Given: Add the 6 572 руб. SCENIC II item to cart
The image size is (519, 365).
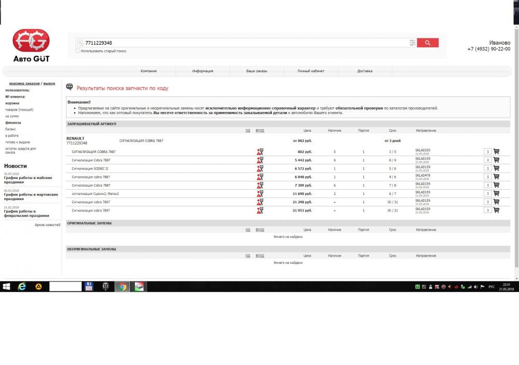Looking at the screenshot, I should tap(496, 168).
